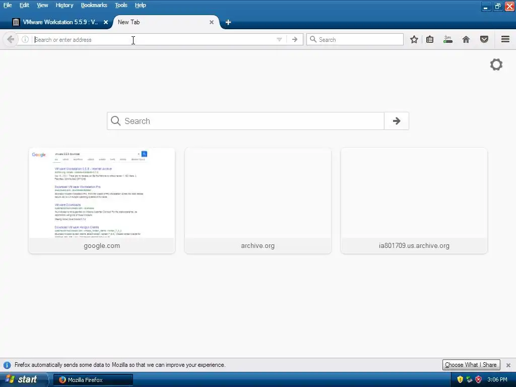The height and width of the screenshot is (387, 516).
Task: Click the 3:06 PM clock
Action: (x=497, y=379)
